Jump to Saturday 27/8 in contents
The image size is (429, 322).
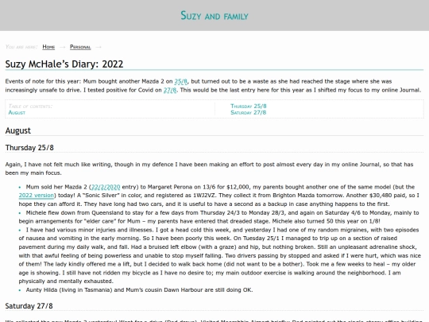[x=249, y=113]
